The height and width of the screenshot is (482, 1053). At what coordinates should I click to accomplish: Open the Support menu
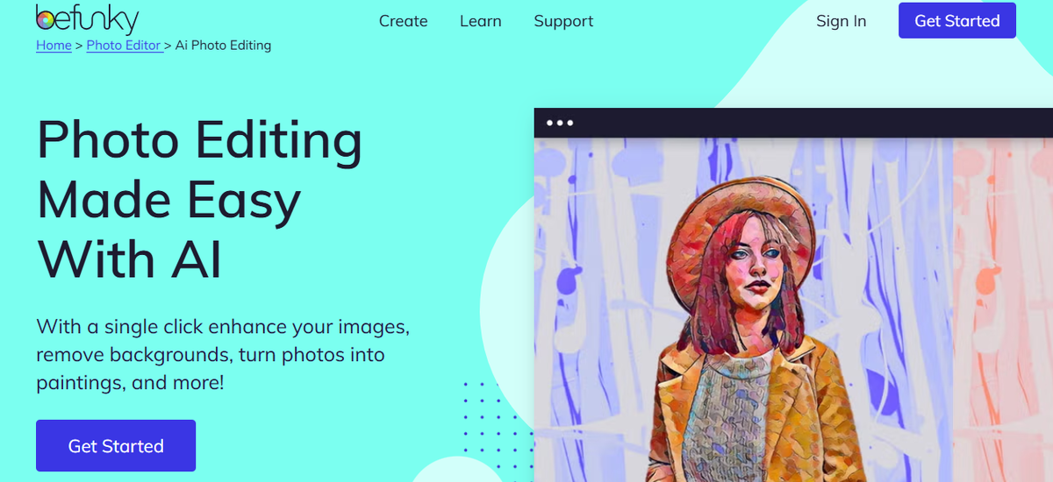click(563, 21)
